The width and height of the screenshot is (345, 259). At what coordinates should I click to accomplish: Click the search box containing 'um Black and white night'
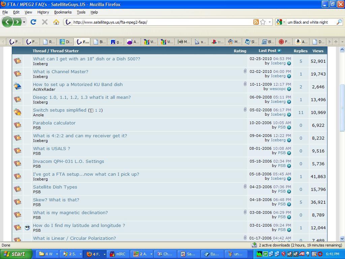tap(311, 22)
